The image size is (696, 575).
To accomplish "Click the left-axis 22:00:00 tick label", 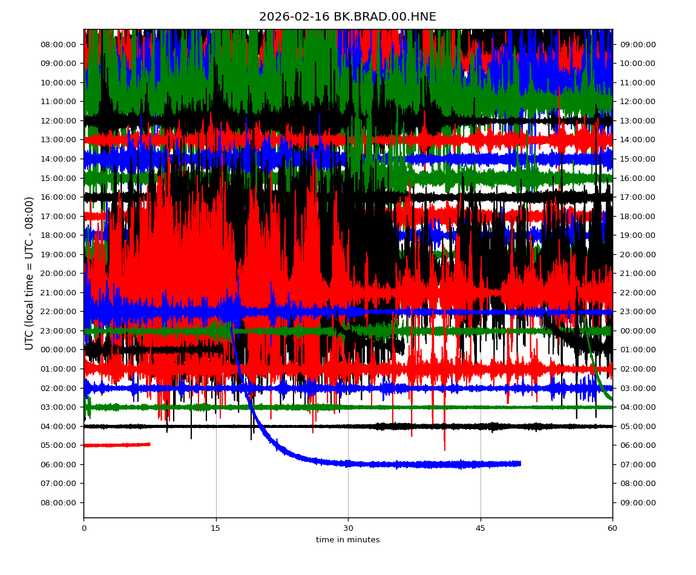I will [59, 311].
